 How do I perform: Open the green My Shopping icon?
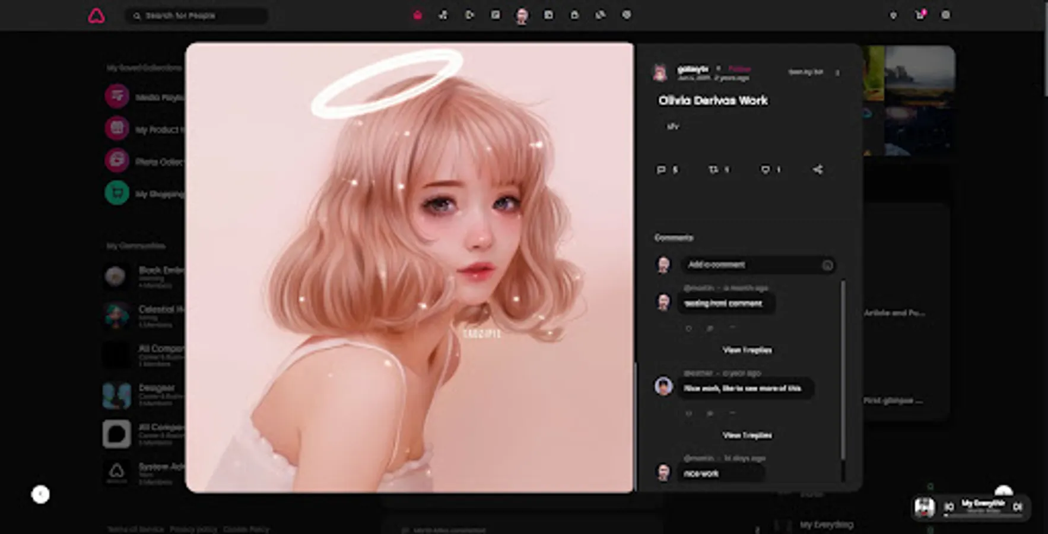tap(117, 193)
